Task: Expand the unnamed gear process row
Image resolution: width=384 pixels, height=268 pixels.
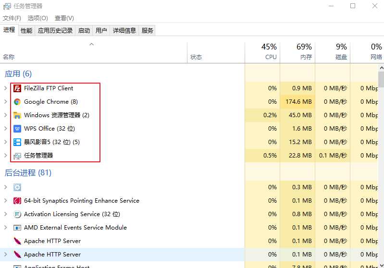Action: coord(6,187)
